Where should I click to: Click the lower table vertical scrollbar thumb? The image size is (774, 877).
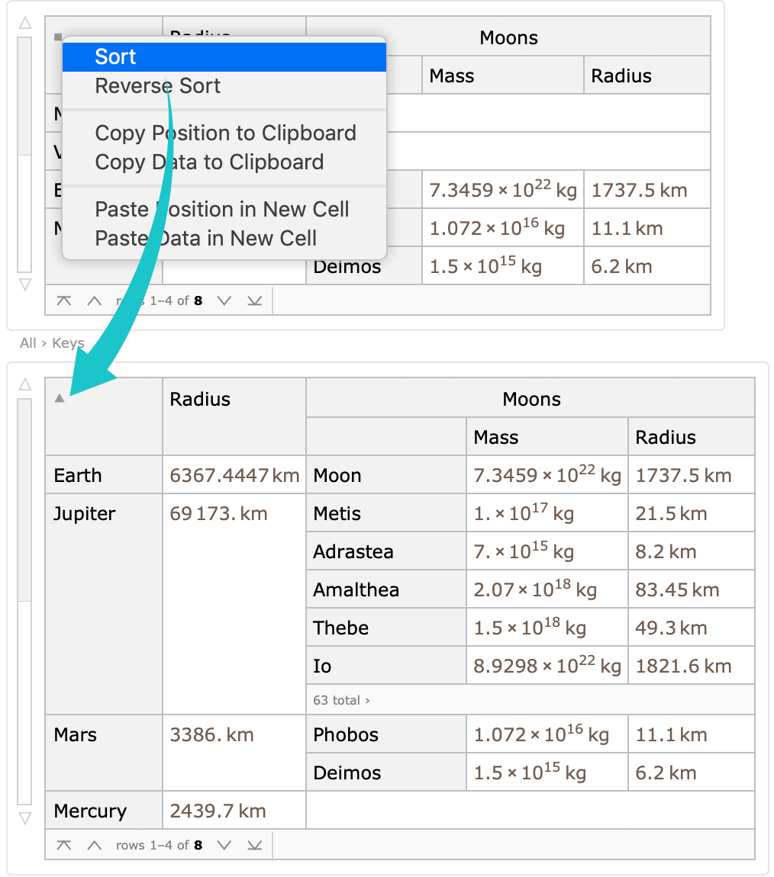(x=24, y=500)
